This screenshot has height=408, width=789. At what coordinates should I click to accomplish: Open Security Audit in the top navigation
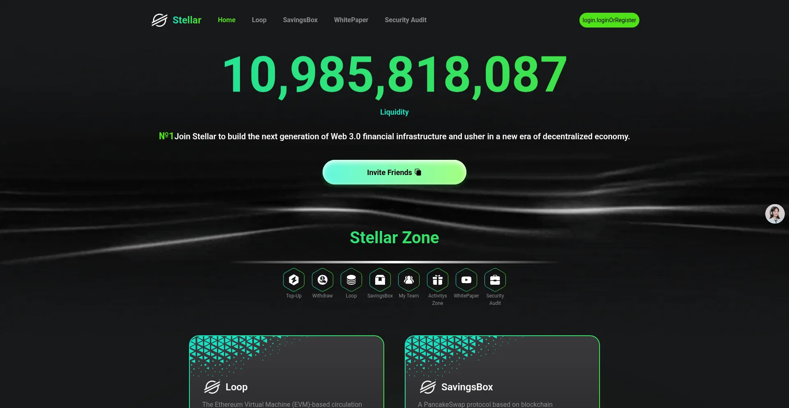[x=406, y=20]
